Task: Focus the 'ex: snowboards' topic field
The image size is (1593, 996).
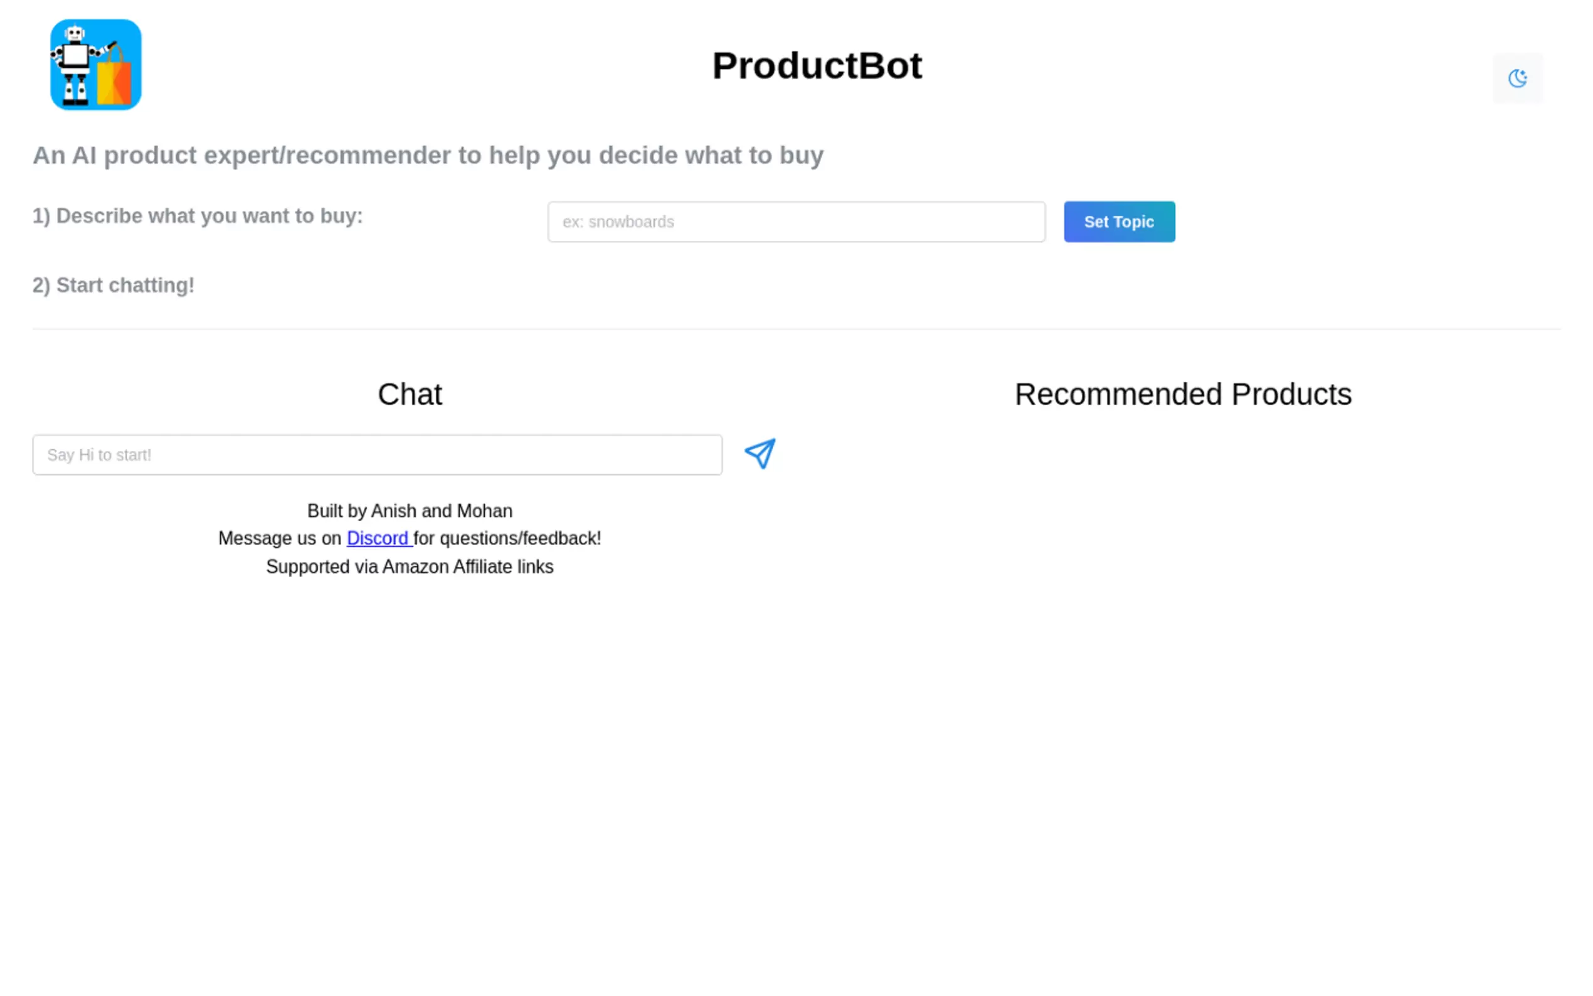Action: [795, 222]
